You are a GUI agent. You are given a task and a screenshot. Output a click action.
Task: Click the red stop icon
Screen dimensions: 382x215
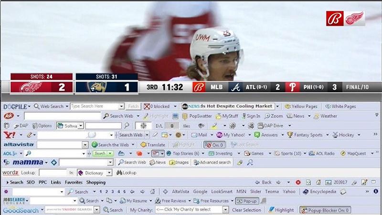[298, 183]
